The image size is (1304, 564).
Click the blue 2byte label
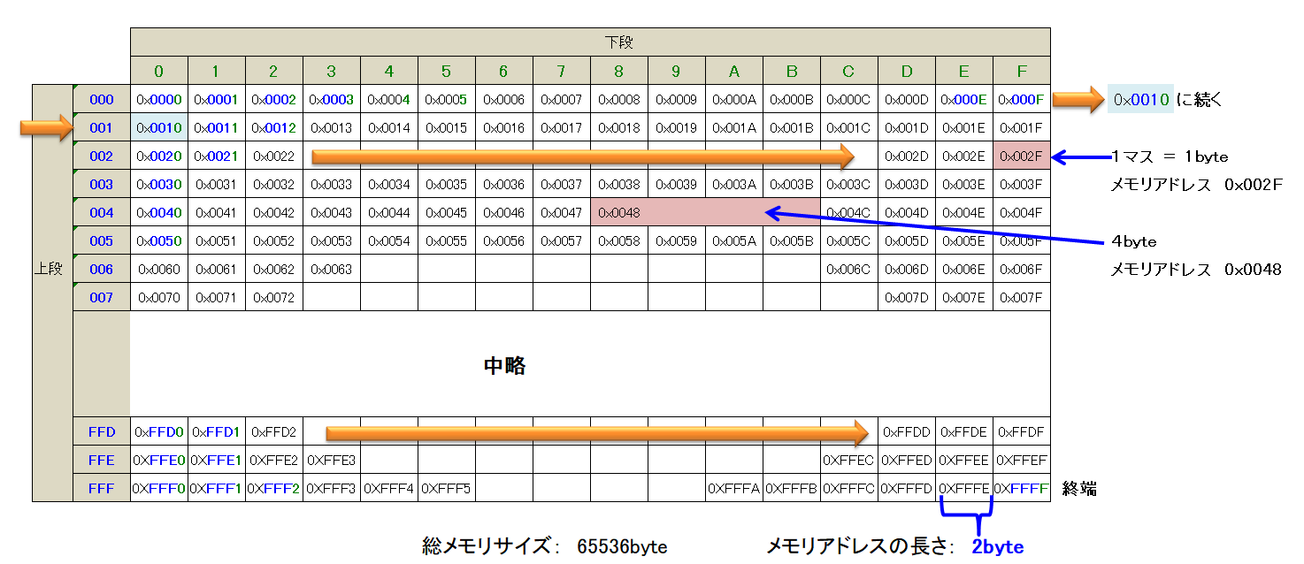[x=997, y=547]
